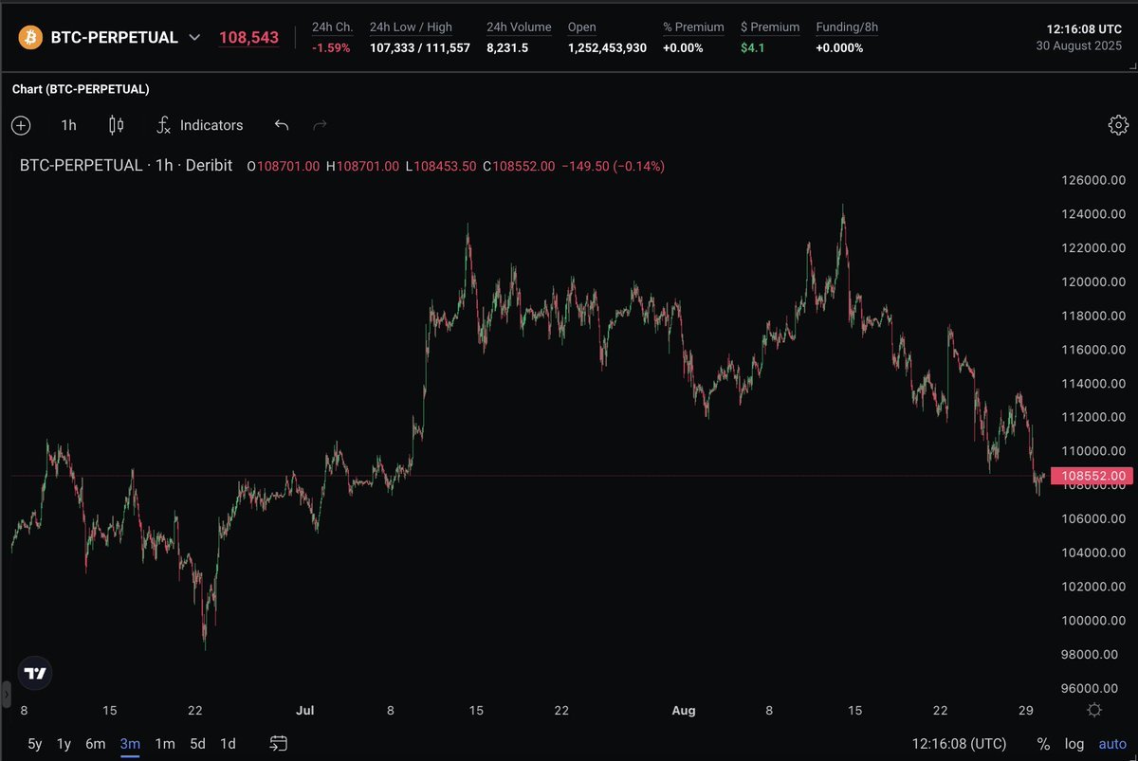The width and height of the screenshot is (1138, 761).
Task: Click the 100000.00 price axis label
Action: (x=1093, y=621)
